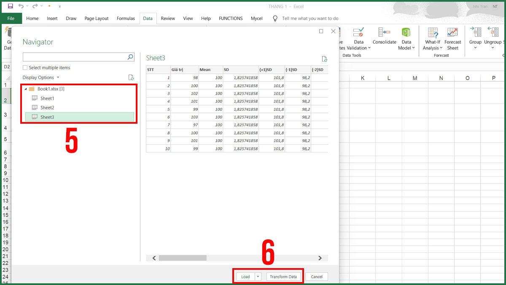
Task: Open the Load button dropdown arrow
Action: pos(258,277)
